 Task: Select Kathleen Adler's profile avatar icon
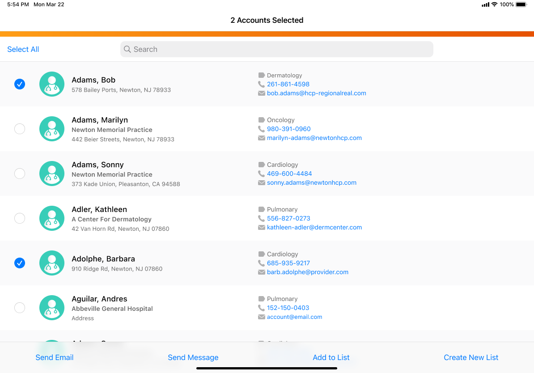tap(52, 218)
